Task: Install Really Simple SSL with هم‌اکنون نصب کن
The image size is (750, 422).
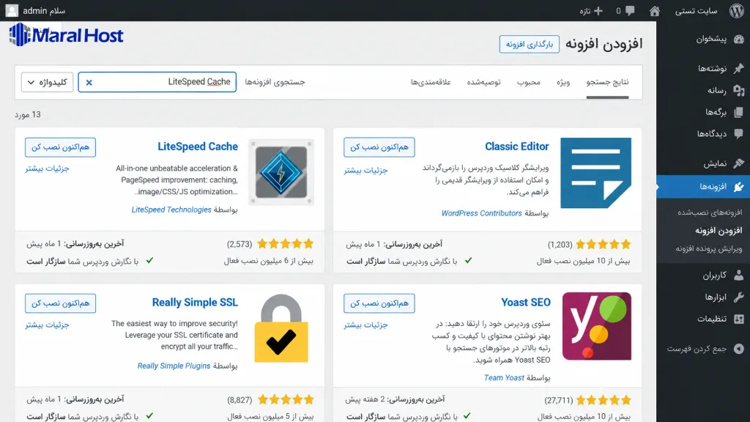Action: [x=60, y=303]
